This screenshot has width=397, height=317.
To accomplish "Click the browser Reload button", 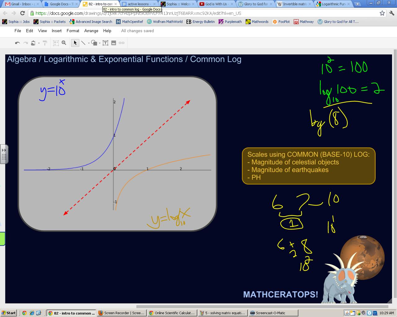I will tap(22, 13).
